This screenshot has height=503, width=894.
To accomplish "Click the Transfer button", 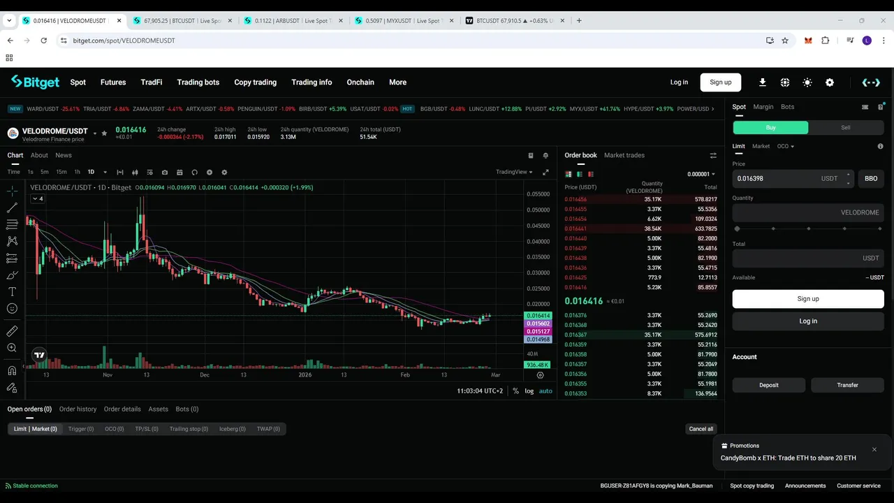I will 847,385.
